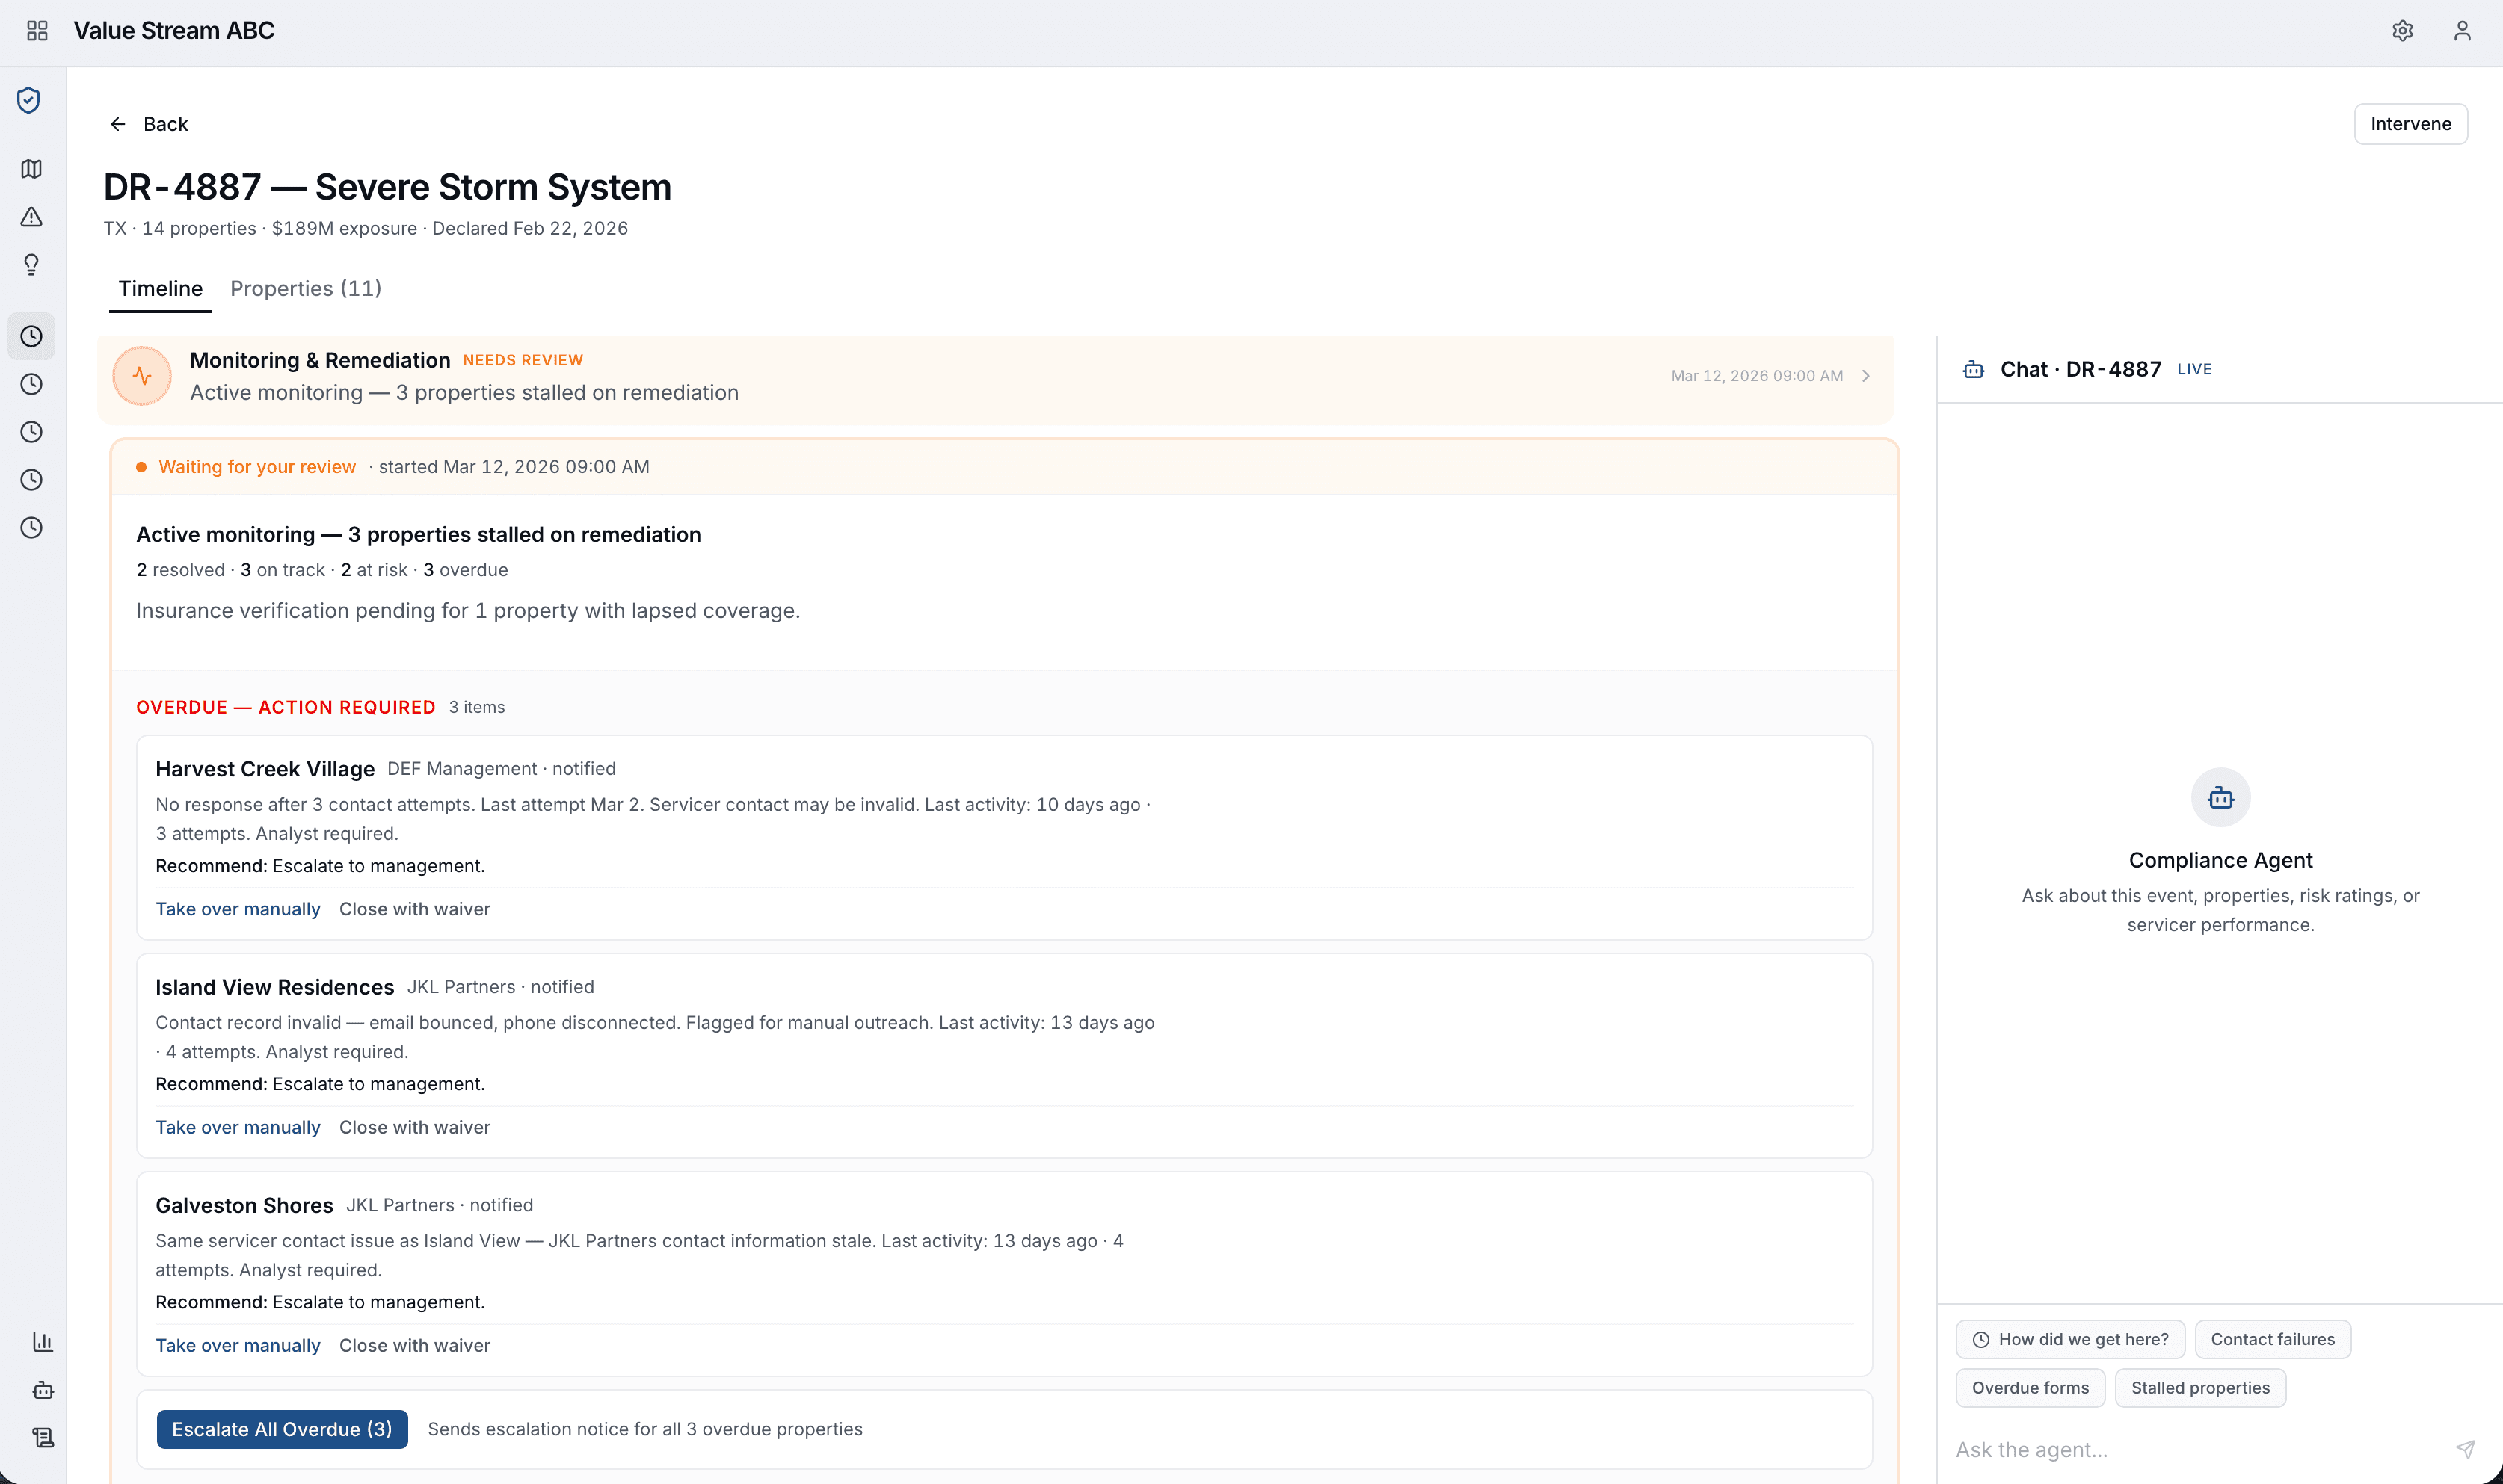Take over Harvest Creek Village manually
This screenshot has width=2503, height=1484.
[x=238, y=909]
